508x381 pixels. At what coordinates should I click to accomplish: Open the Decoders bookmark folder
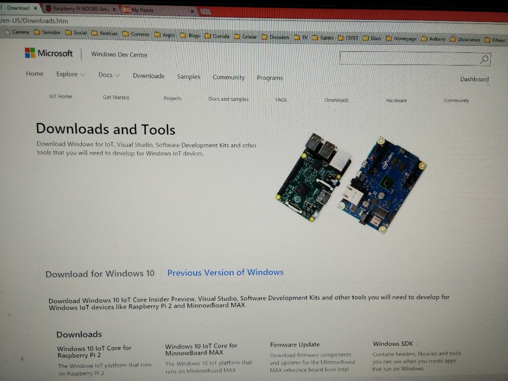(x=275, y=37)
